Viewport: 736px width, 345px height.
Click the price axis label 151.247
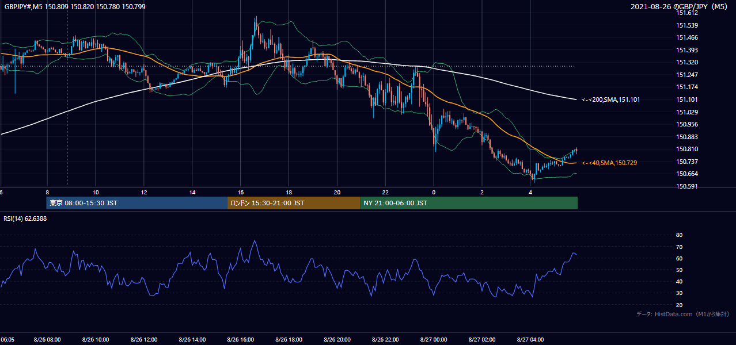pyautogui.click(x=687, y=75)
